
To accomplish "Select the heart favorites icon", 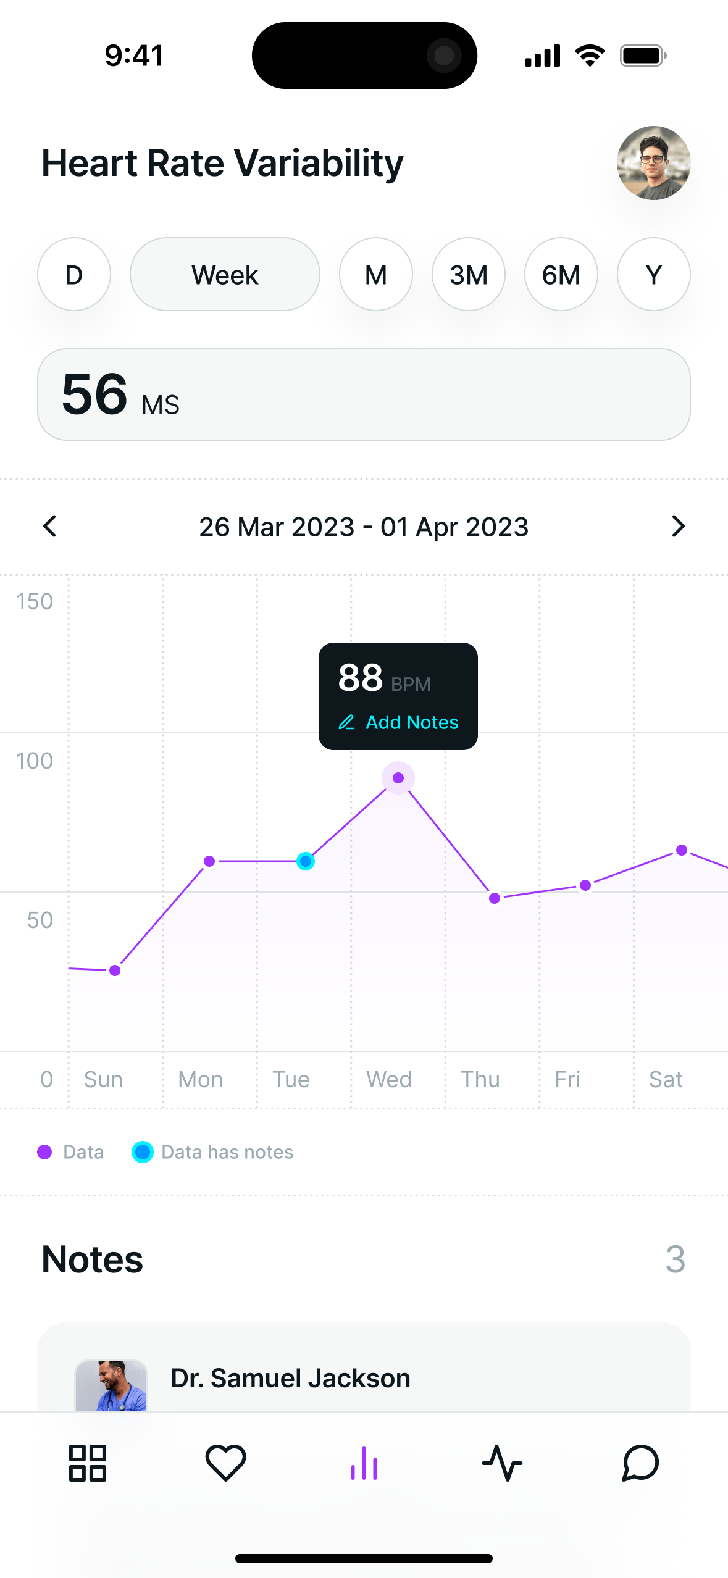I will click(x=225, y=1462).
